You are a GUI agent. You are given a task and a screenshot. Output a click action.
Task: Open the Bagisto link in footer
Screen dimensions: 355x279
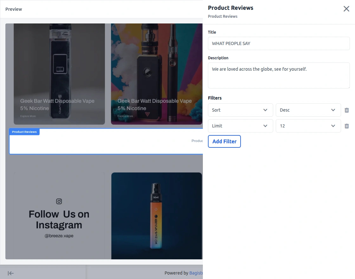[x=196, y=273]
